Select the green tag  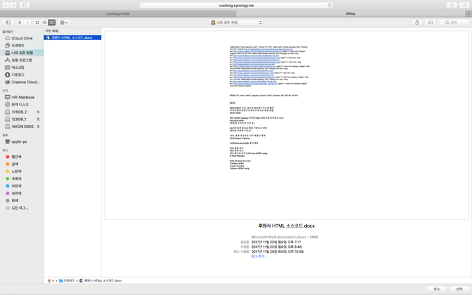pyautogui.click(x=22, y=178)
